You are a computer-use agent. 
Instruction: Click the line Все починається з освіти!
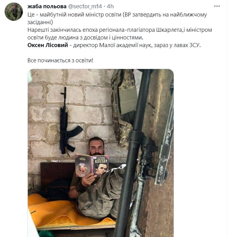click(x=60, y=60)
